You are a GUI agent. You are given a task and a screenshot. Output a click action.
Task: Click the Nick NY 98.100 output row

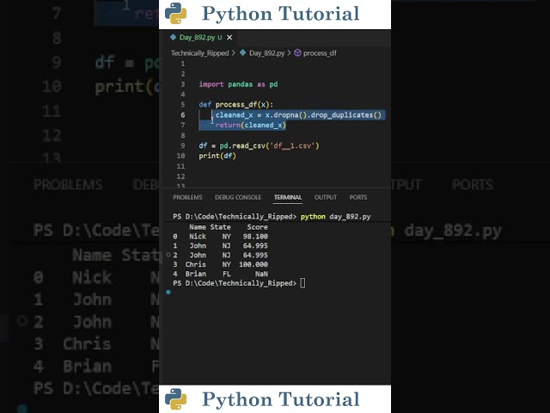[x=220, y=237]
